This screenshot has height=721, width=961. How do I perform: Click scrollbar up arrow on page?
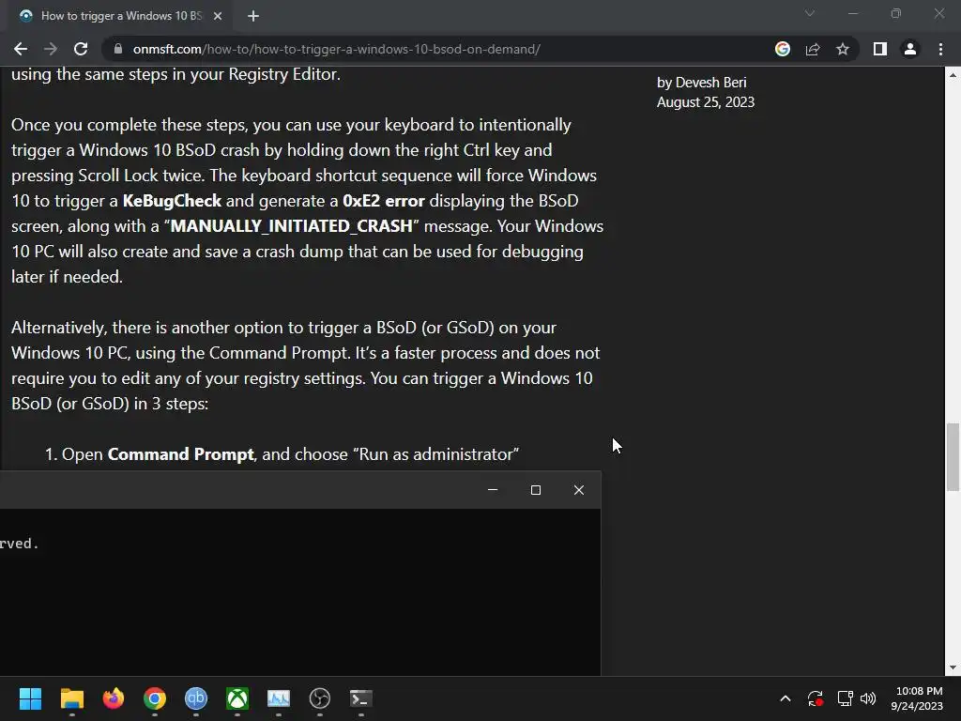click(x=953, y=75)
